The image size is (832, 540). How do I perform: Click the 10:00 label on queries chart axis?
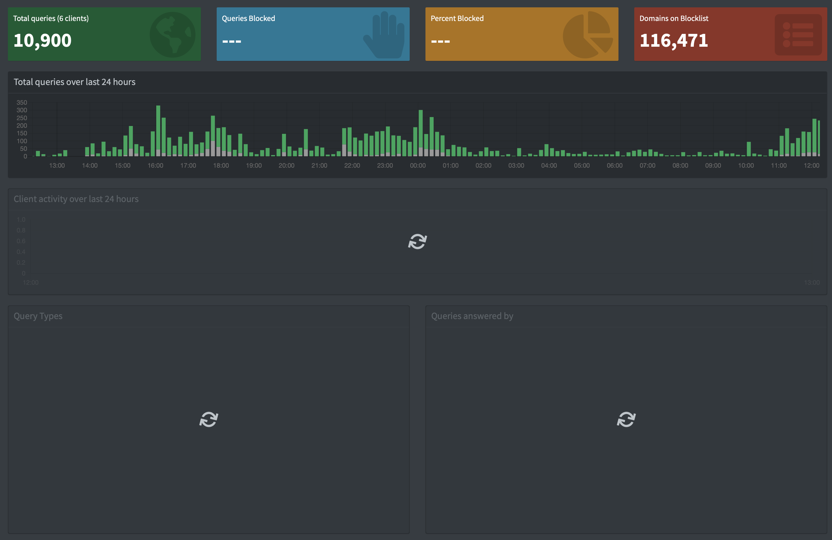point(746,166)
